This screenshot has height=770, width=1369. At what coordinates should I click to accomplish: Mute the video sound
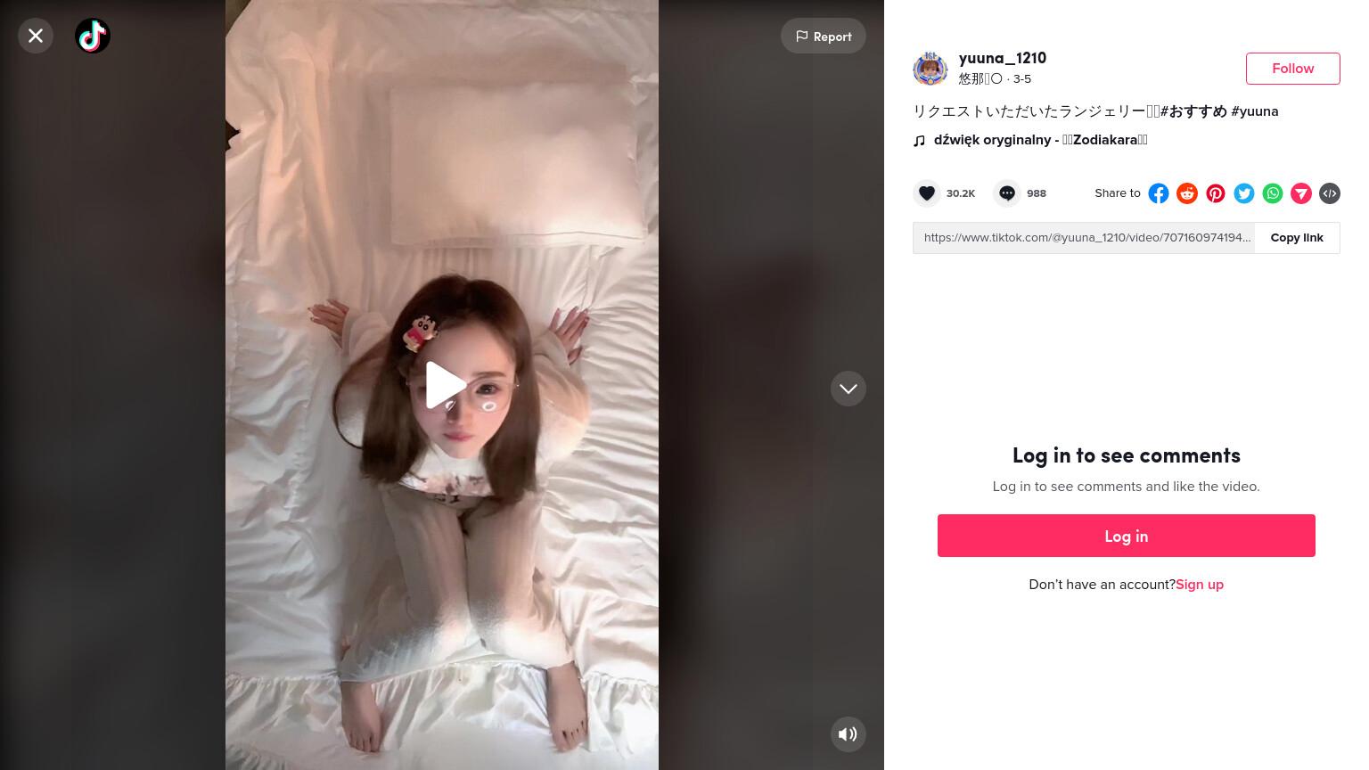pyautogui.click(x=848, y=734)
